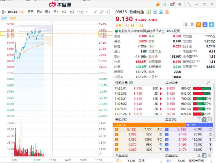Add stock to watchlist with plus icon
This screenshot has width=216, height=163.
click(212, 25)
